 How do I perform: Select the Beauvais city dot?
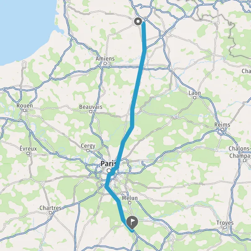[x=91, y=112]
